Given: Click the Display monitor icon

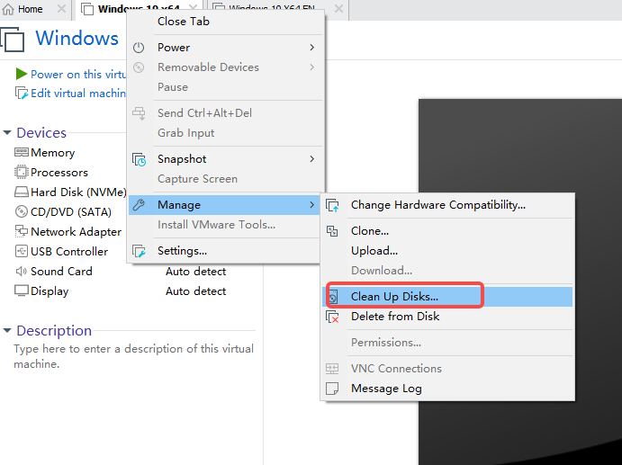Looking at the screenshot, I should click(x=21, y=291).
